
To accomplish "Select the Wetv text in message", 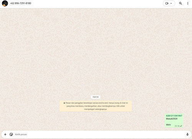I will 168,125.
